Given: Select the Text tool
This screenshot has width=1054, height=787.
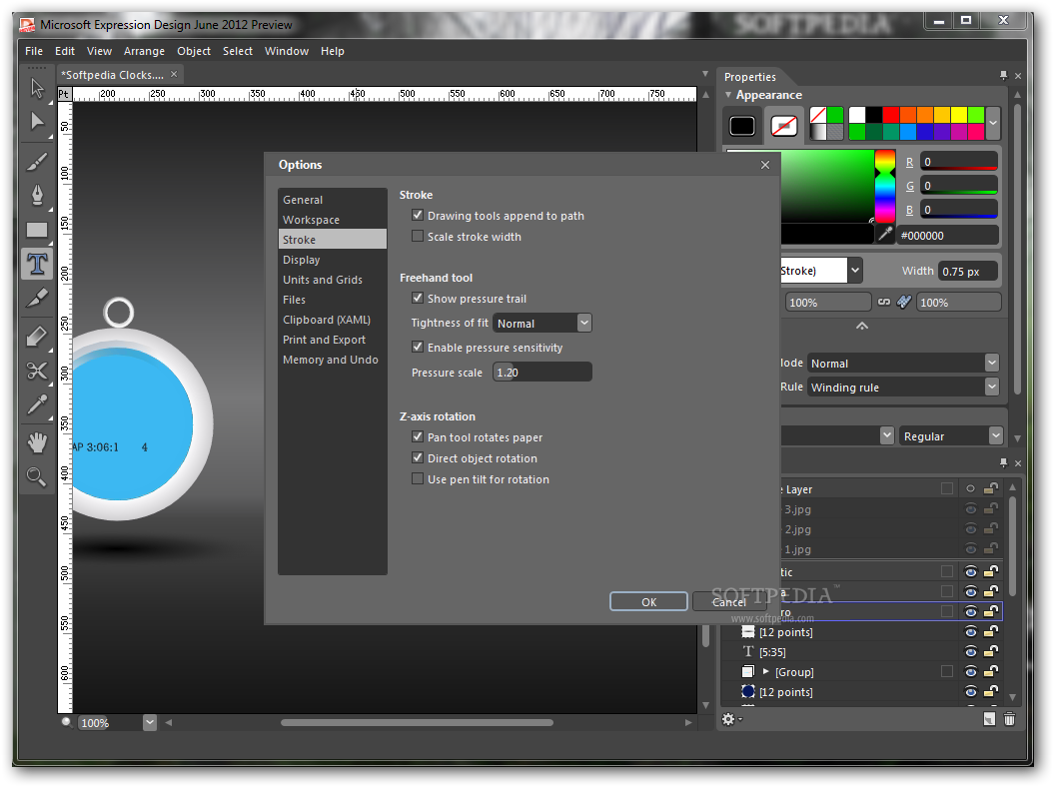Looking at the screenshot, I should coord(37,264).
